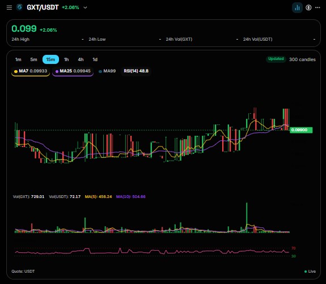
Task: Open the dollar currency icon
Action: tap(308, 8)
